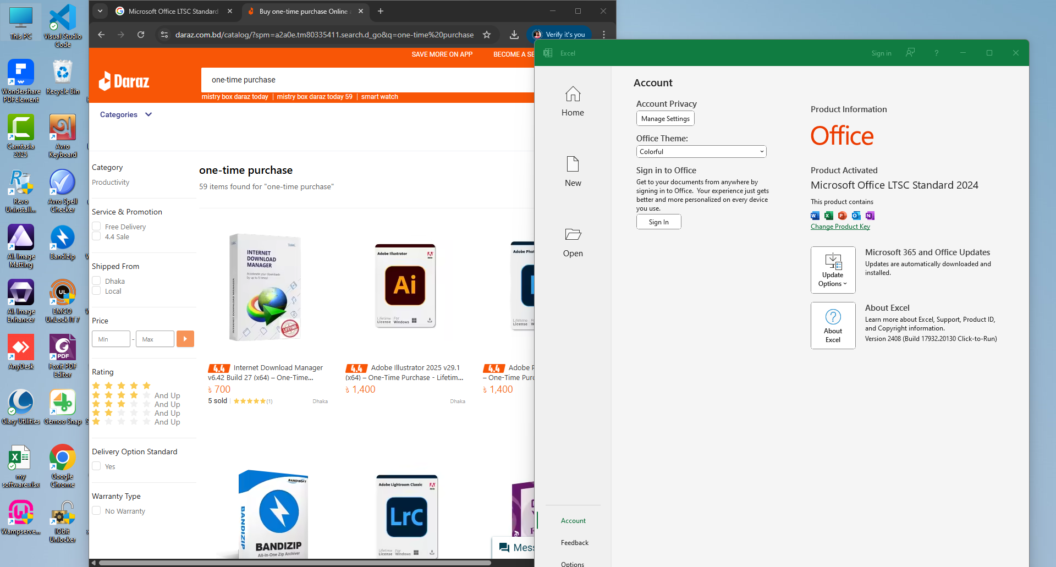Click the Daraz search box
This screenshot has width=1056, height=567.
coord(367,80)
